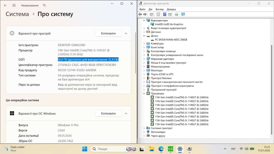Open Task View on the taskbar
The height and width of the screenshot is (154, 274).
coord(142,149)
